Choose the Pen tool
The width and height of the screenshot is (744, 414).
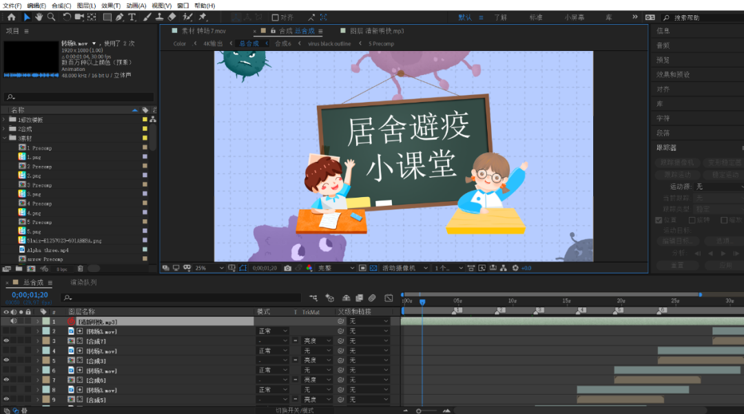[119, 17]
